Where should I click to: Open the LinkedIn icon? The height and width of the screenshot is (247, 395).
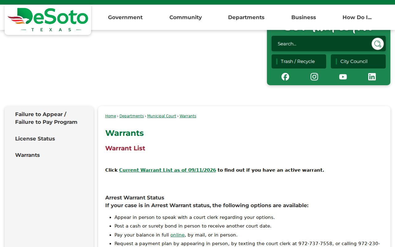(x=372, y=77)
